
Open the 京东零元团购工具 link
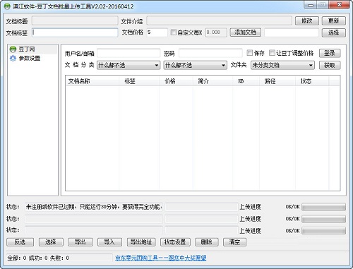tap(161, 258)
